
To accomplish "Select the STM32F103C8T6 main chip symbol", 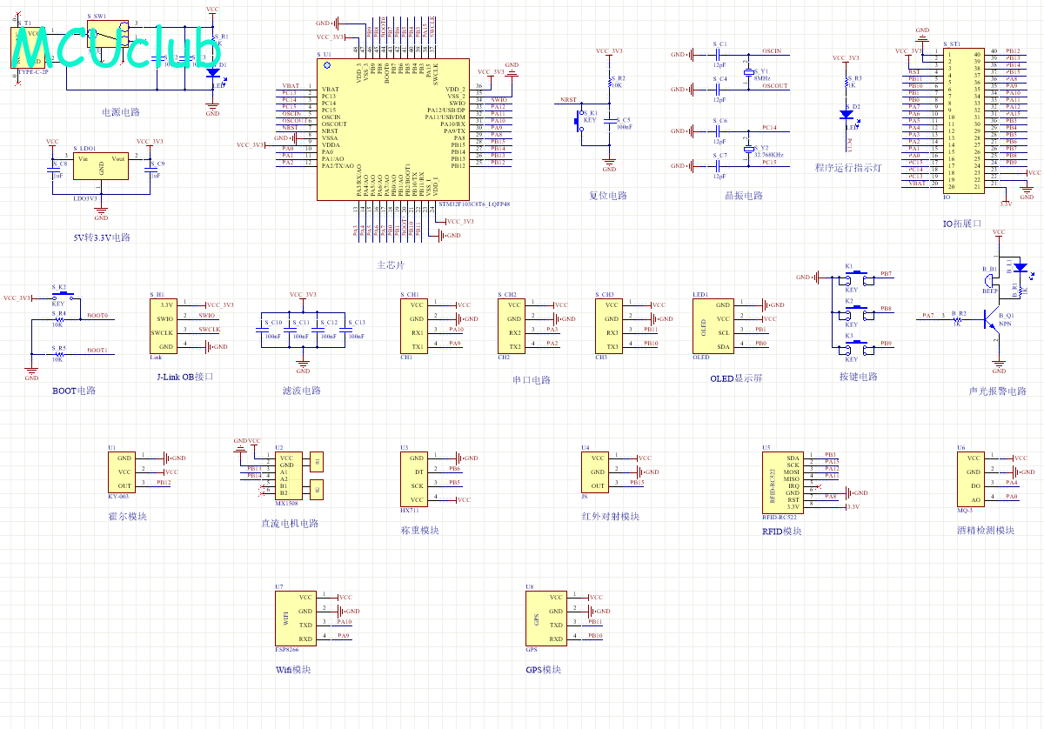I will point(393,130).
